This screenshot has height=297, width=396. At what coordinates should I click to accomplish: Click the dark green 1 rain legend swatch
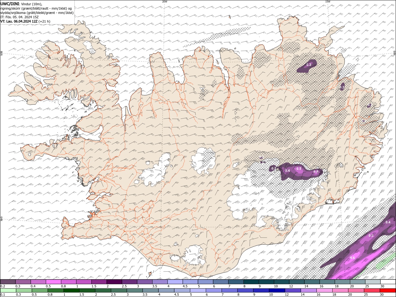pyautogui.click(x=71, y=291)
